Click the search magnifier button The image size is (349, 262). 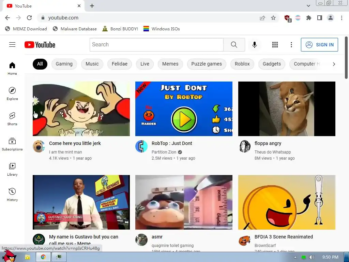point(234,45)
